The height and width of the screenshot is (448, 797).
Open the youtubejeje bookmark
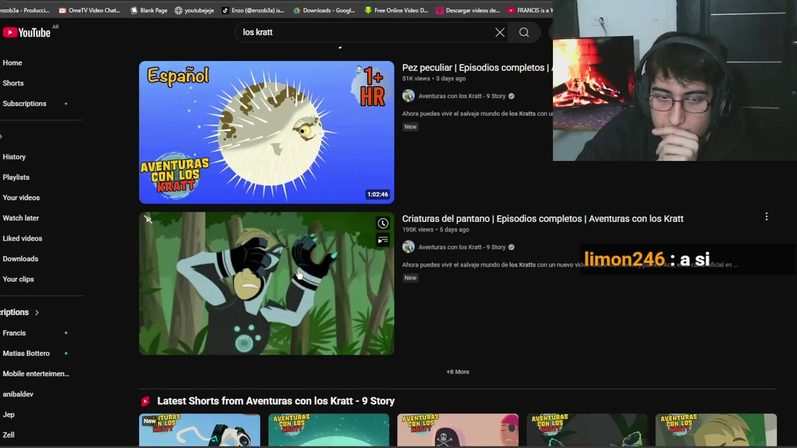tap(194, 10)
